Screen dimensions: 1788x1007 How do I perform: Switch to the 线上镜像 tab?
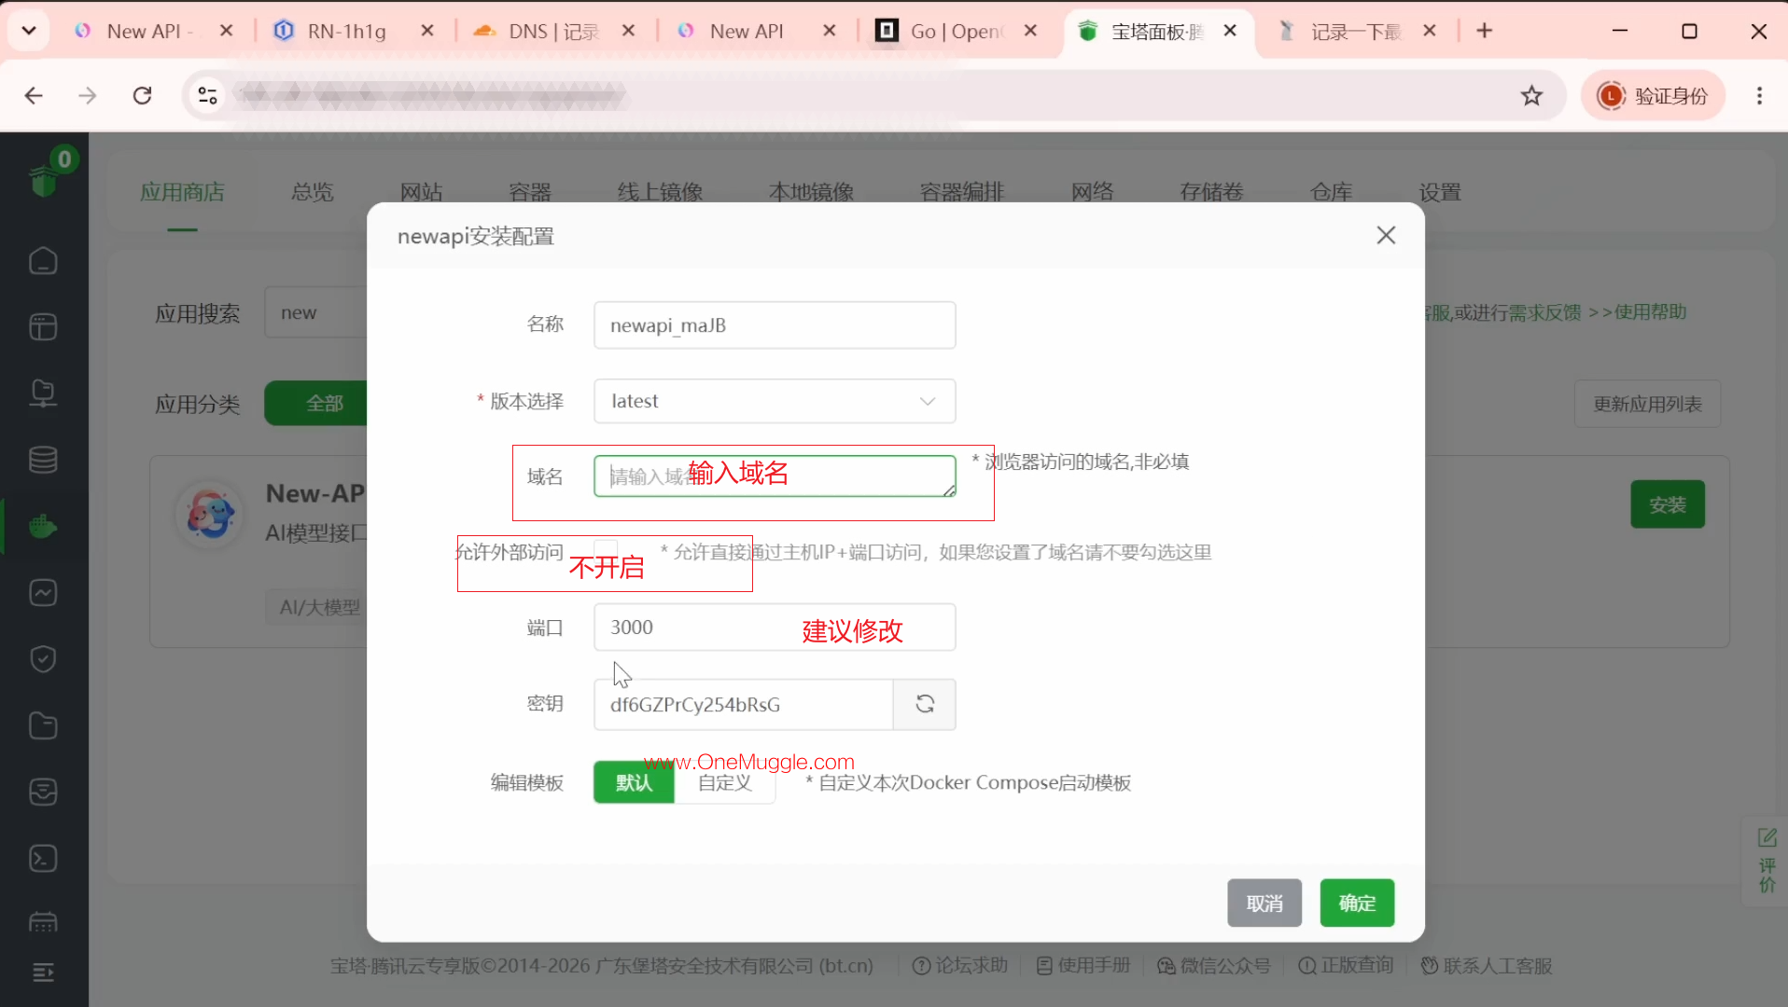pyautogui.click(x=660, y=192)
